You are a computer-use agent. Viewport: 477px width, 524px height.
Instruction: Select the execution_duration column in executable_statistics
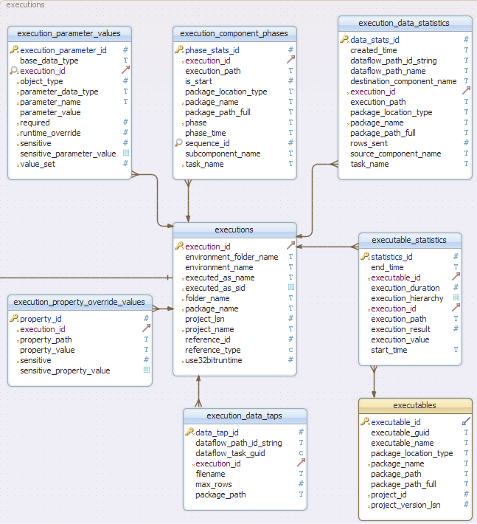pyautogui.click(x=405, y=288)
